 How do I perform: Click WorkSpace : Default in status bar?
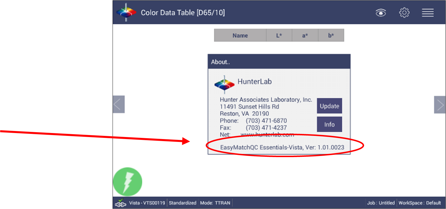pyautogui.click(x=420, y=203)
